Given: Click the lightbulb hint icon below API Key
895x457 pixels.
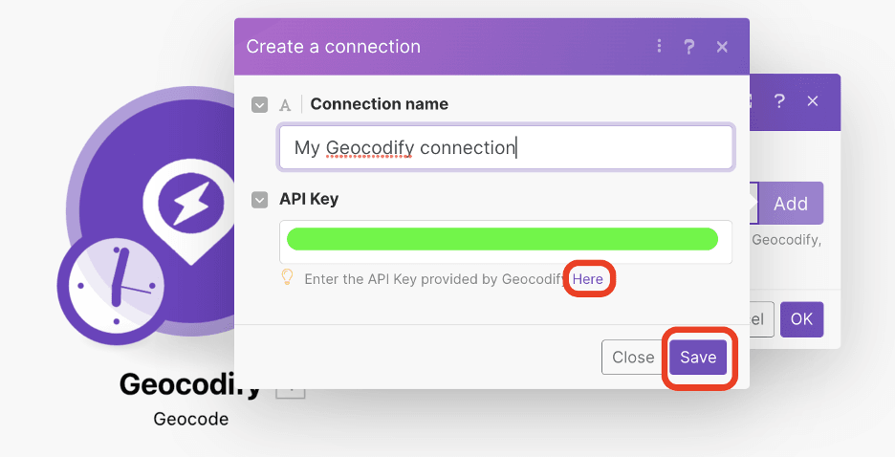Looking at the screenshot, I should coord(286,278).
